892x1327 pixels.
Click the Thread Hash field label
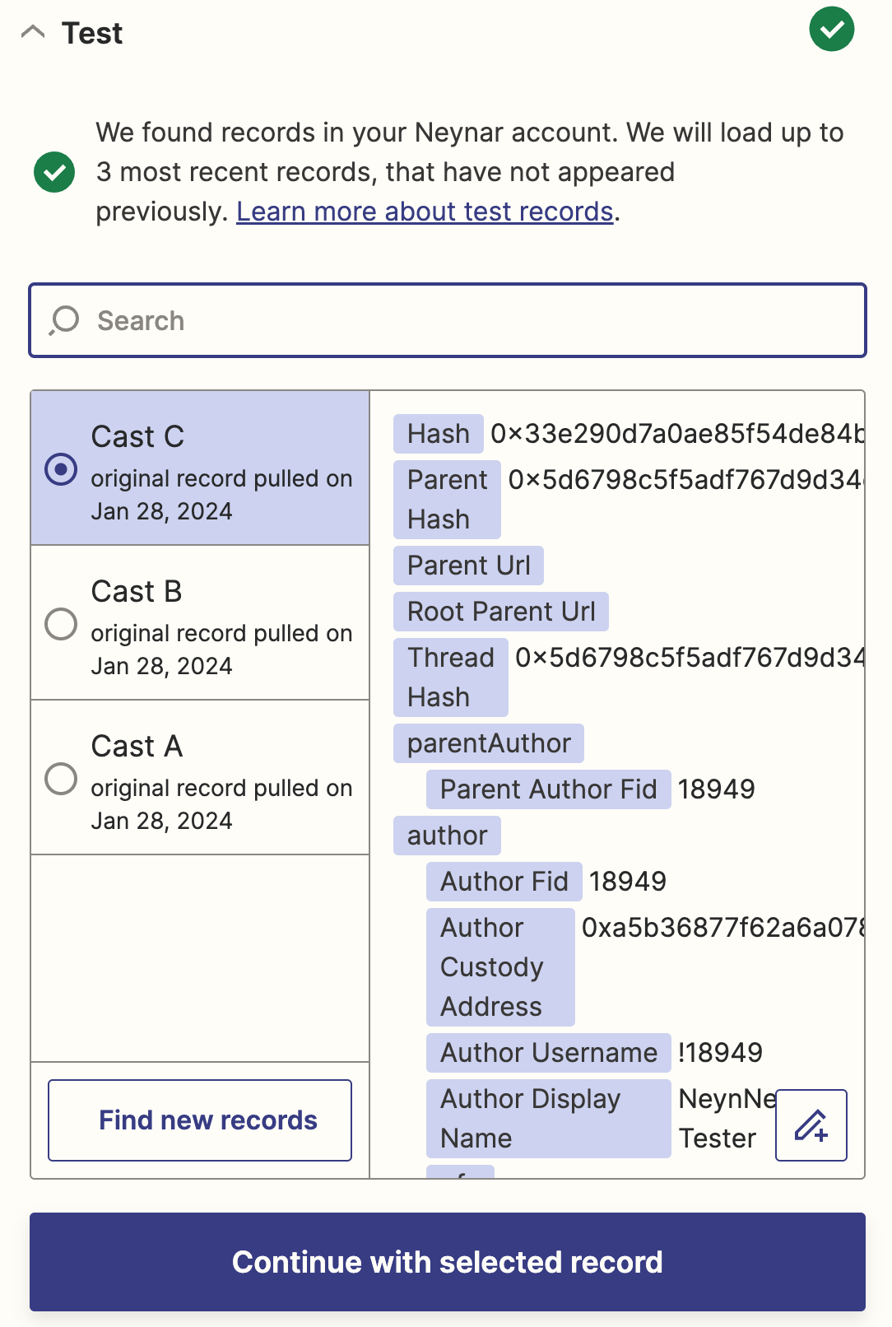pyautogui.click(x=450, y=677)
